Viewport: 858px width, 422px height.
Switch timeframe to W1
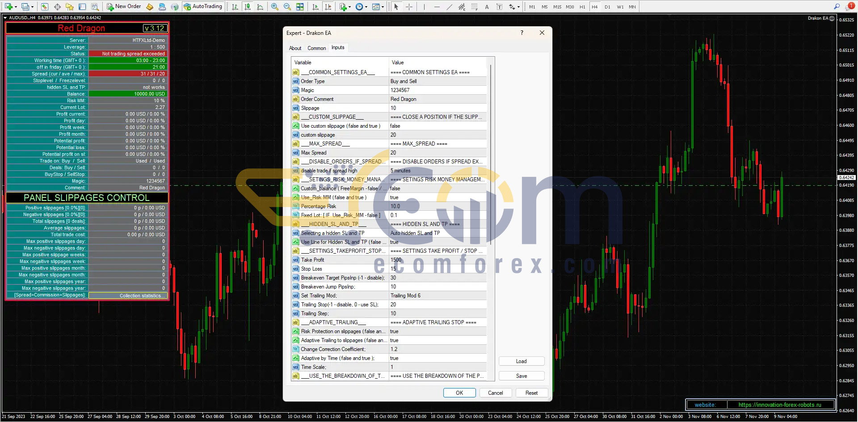coord(620,7)
